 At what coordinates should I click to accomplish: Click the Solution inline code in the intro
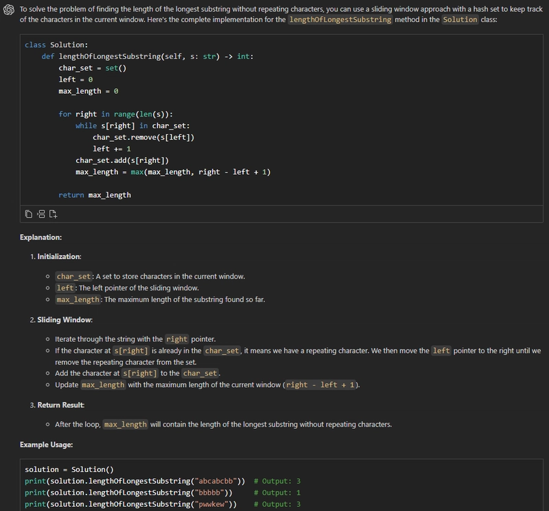(x=460, y=20)
